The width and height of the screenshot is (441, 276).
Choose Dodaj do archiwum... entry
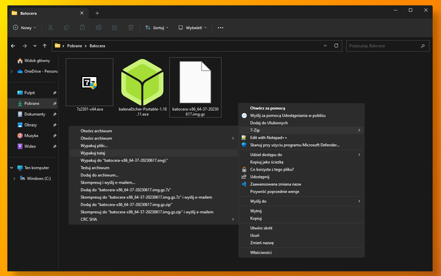tap(153, 175)
